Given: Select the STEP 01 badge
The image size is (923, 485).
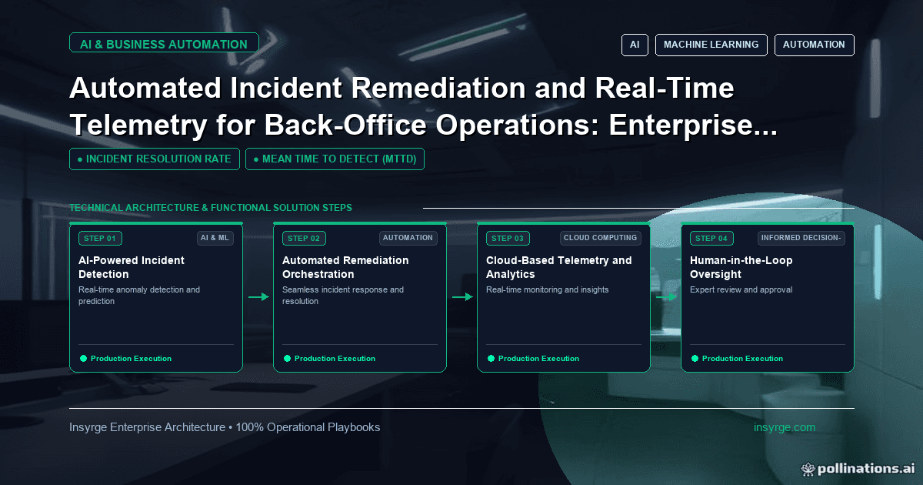Looking at the screenshot, I should (x=100, y=238).
